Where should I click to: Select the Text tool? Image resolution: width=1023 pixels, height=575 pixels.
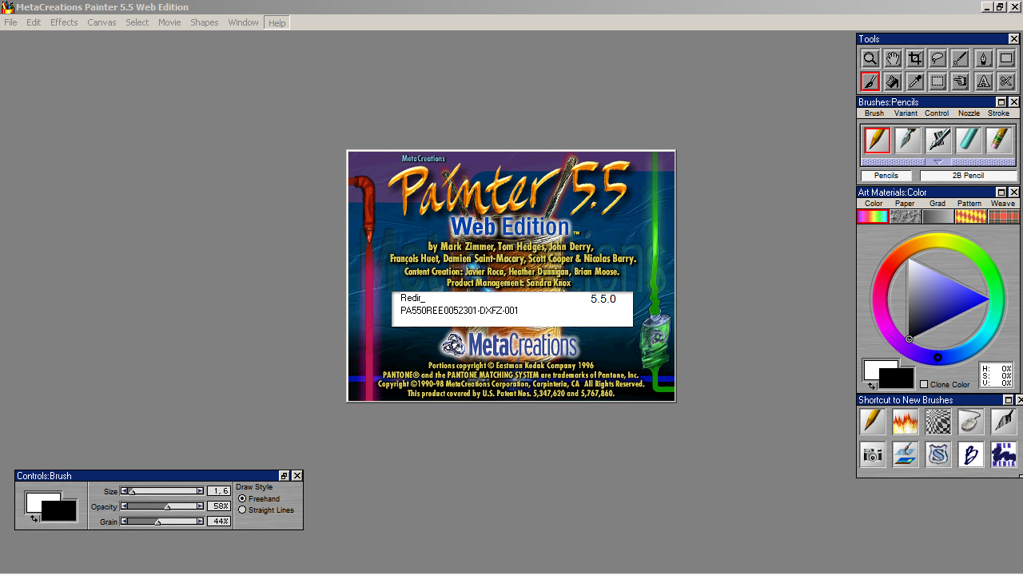984,81
